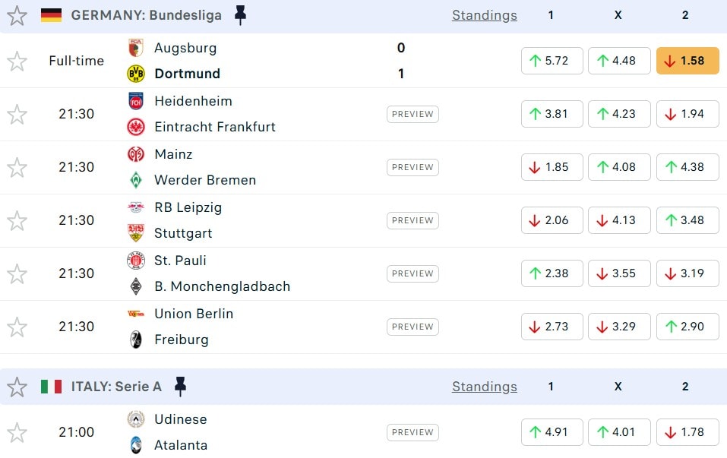Click the Augsburg club crest
Screen dimensions: 727x458
[136, 48]
